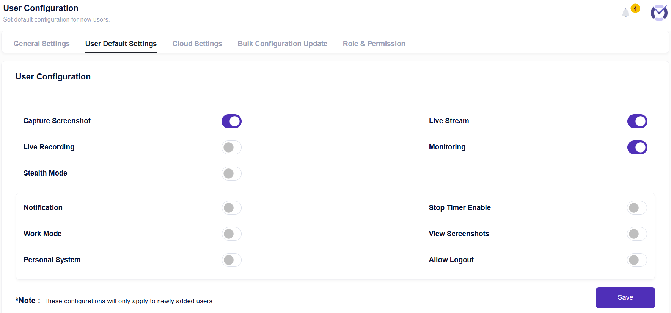671x313 pixels.
Task: Disable the Capture Screenshot toggle
Action: [231, 121]
